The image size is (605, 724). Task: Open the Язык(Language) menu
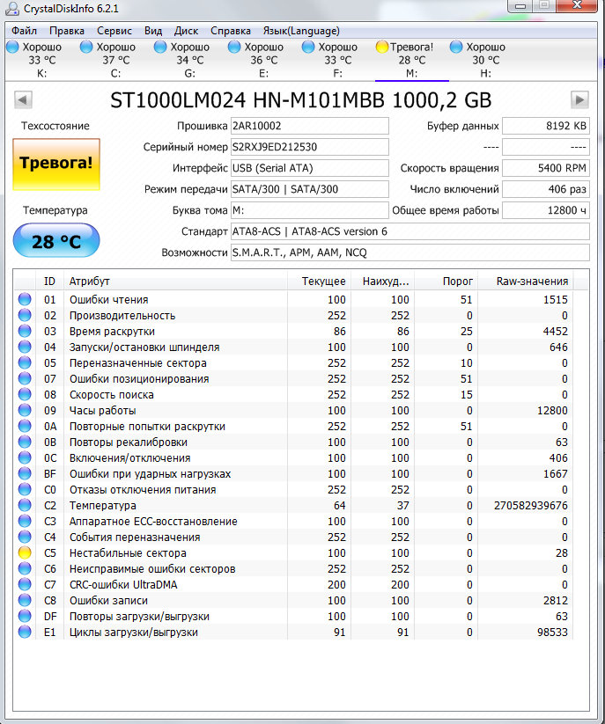pos(301,31)
